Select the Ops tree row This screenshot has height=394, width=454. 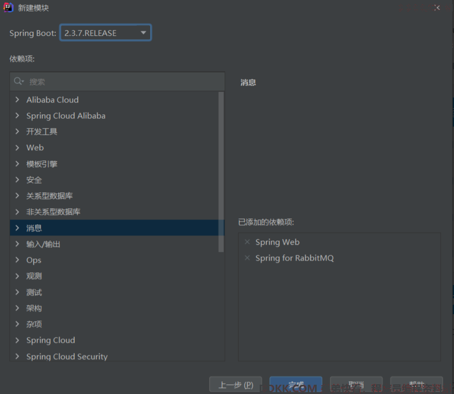[114, 260]
